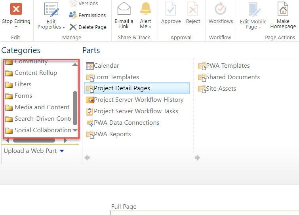Click the Permissions people icon
The height and width of the screenshot is (215, 299).
click(x=73, y=15)
